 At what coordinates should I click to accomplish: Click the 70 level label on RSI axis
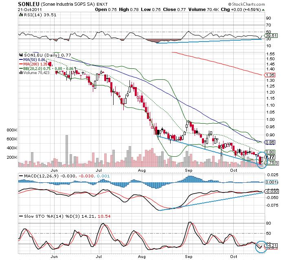click(268, 25)
